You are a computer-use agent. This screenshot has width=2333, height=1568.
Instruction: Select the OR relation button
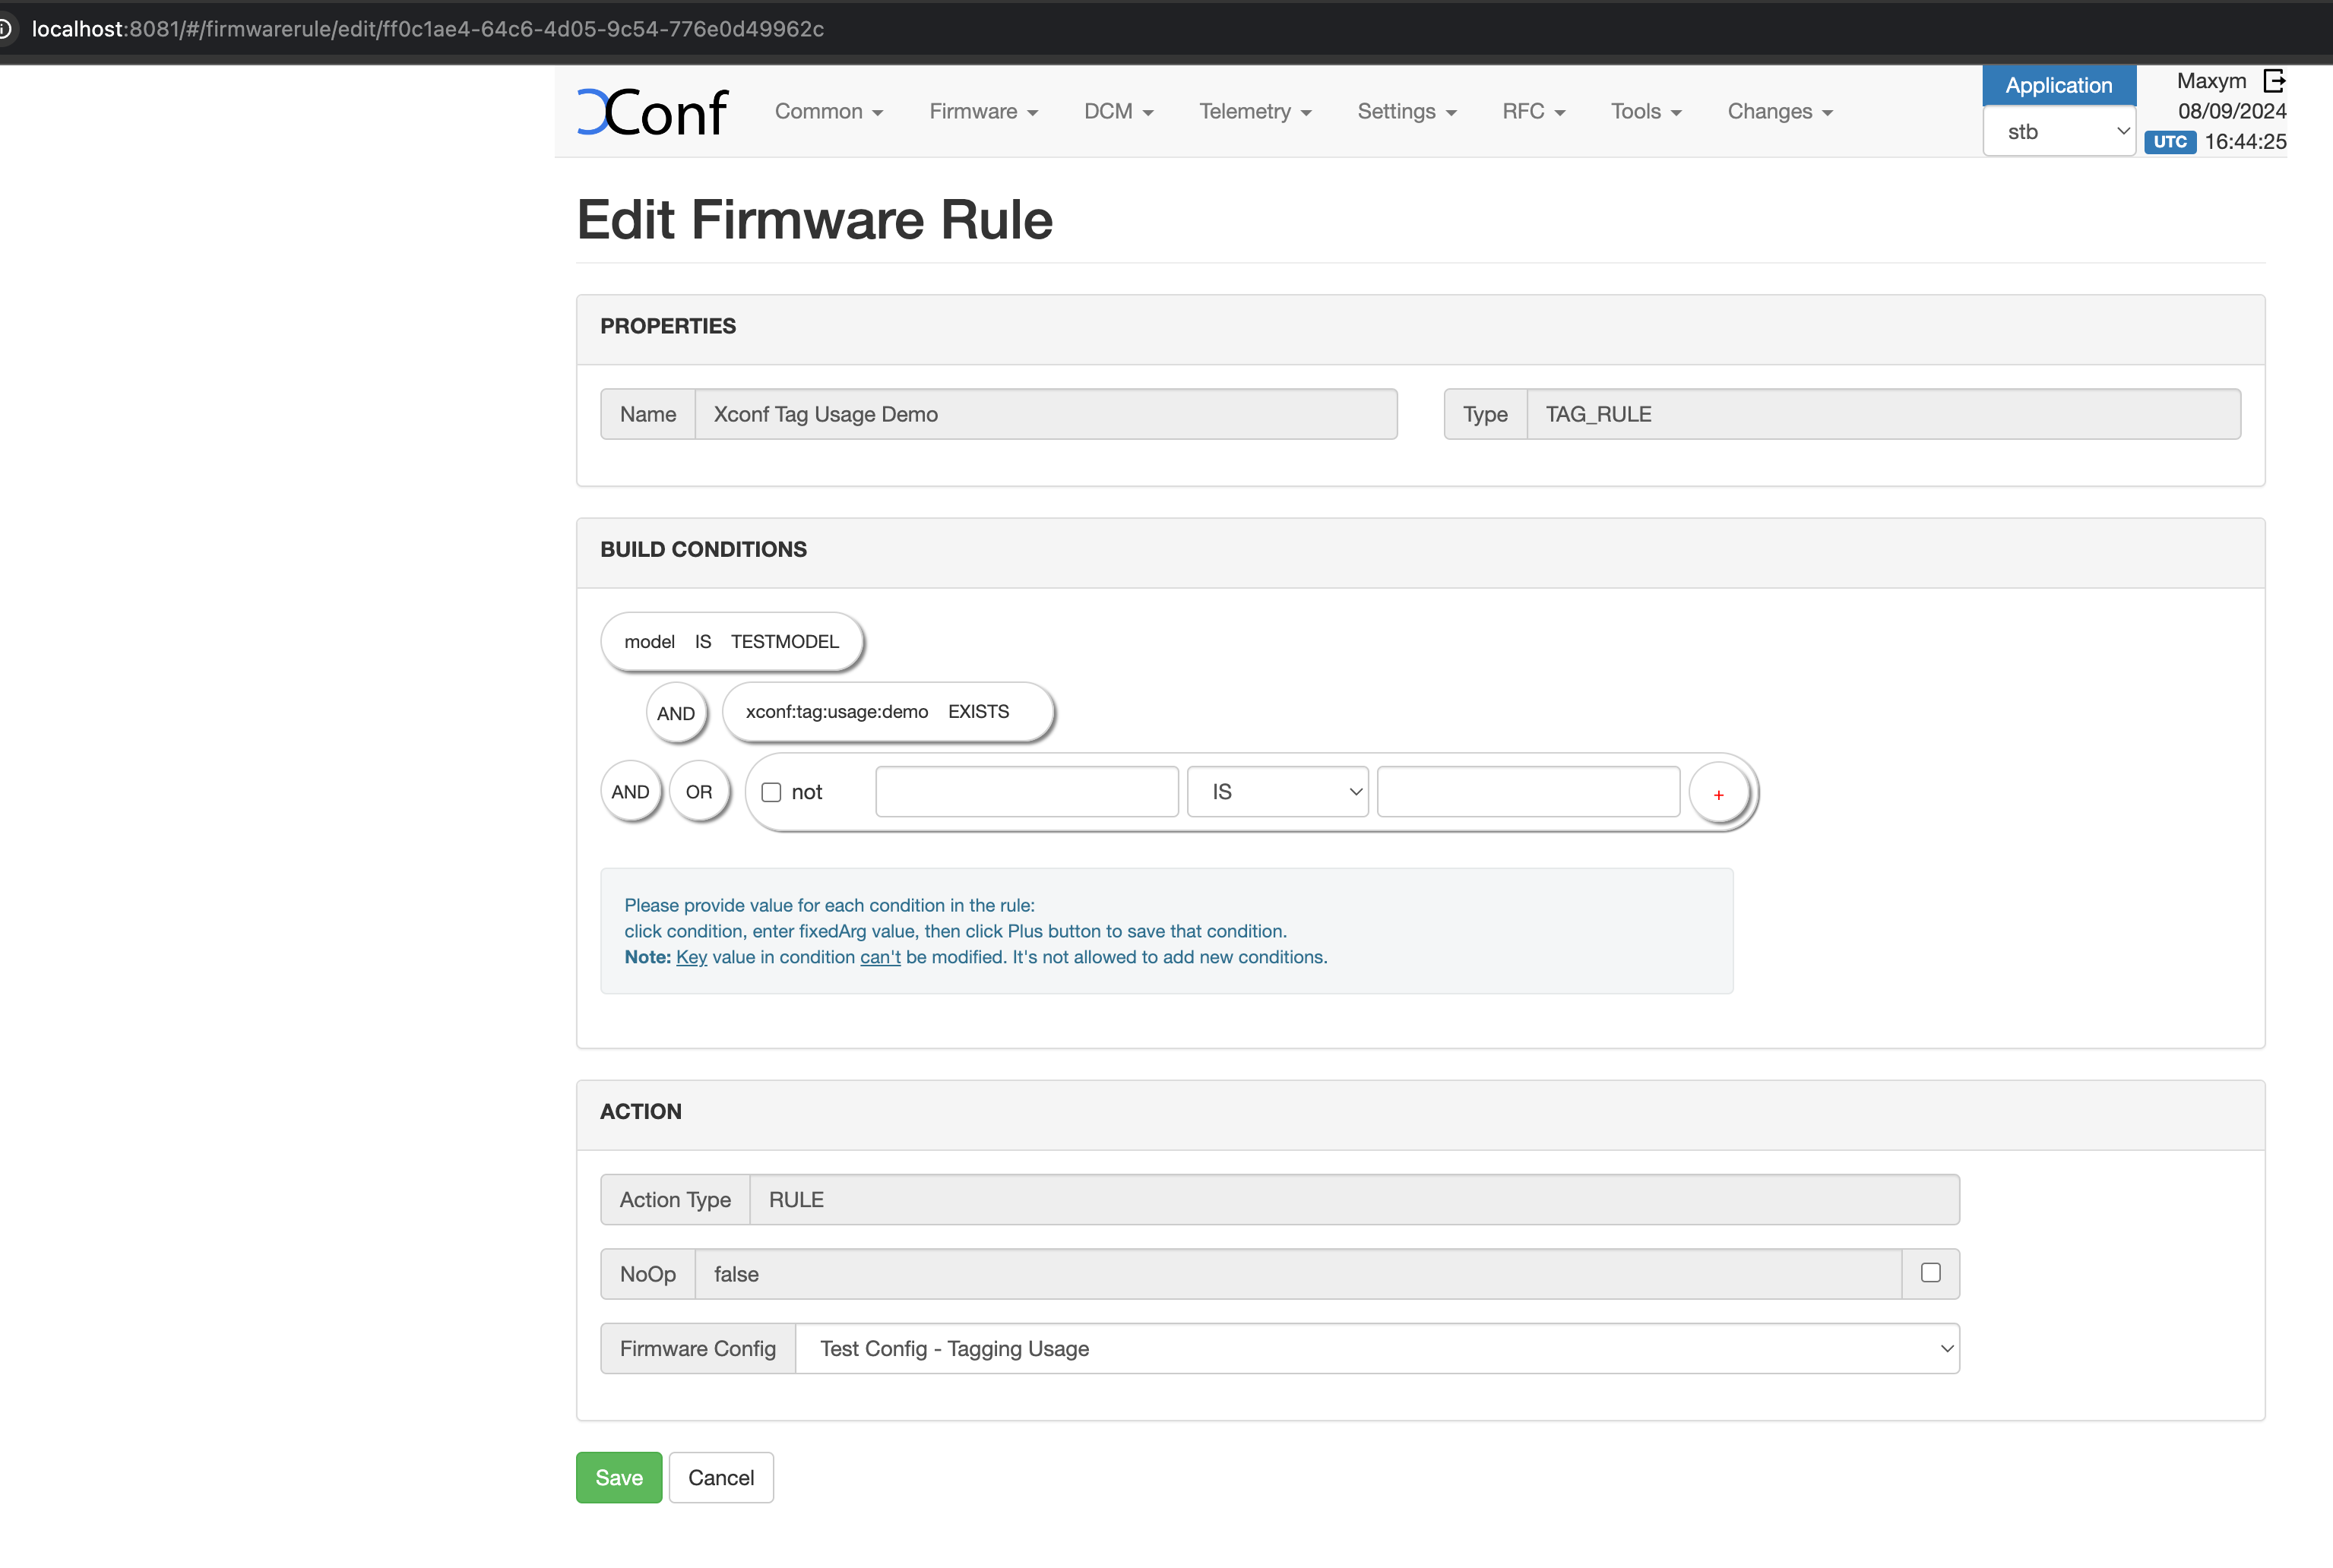point(698,792)
